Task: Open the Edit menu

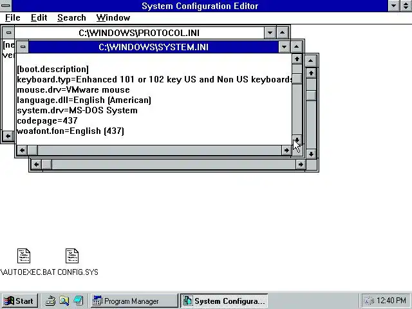Action: 39,17
